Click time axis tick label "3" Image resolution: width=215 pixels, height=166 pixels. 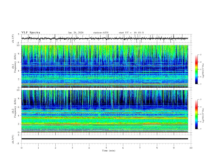[x=72, y=148]
